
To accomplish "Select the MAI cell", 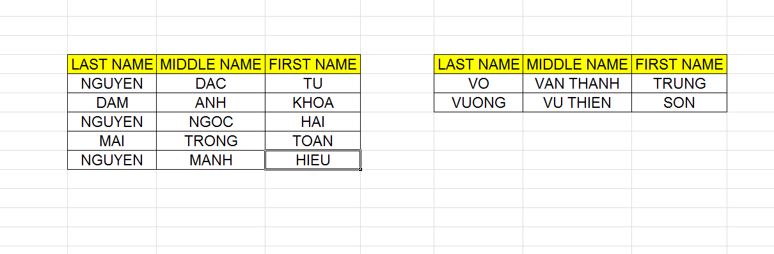I will click(x=112, y=141).
